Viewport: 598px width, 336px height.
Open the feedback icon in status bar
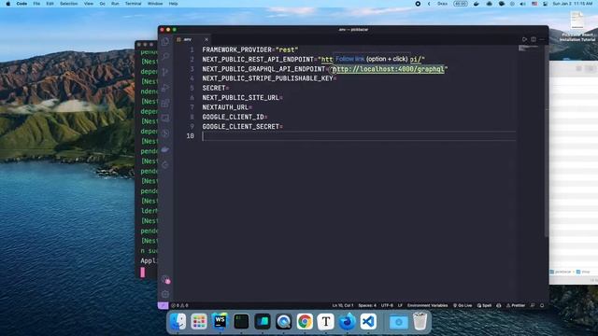pos(533,305)
